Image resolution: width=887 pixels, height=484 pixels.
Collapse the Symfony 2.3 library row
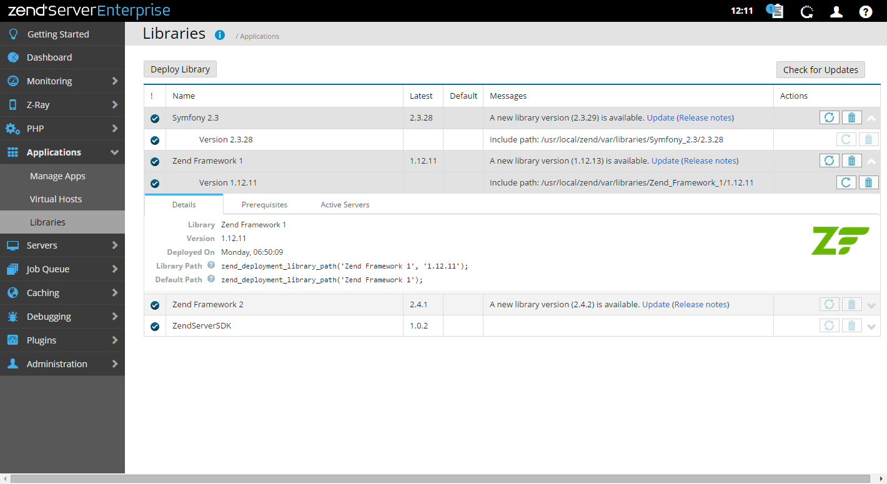click(x=871, y=118)
